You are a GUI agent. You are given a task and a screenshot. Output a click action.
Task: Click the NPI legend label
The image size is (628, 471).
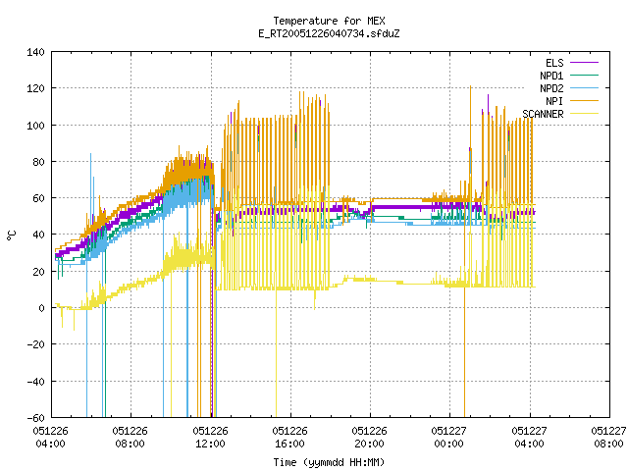[554, 101]
